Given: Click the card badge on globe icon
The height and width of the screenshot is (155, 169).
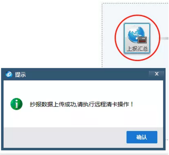Looking at the screenshot, I should tap(142, 40).
